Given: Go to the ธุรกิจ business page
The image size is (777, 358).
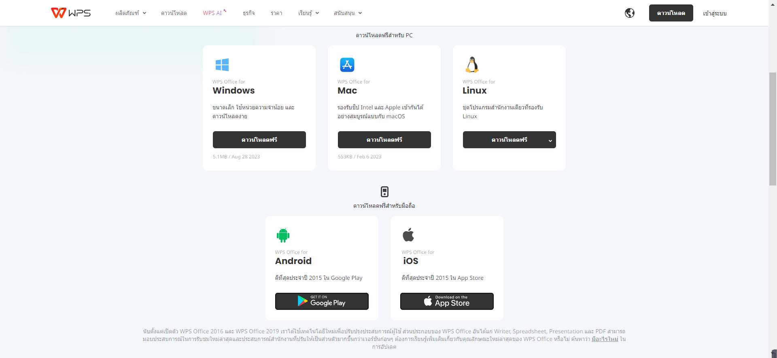Looking at the screenshot, I should coord(248,13).
